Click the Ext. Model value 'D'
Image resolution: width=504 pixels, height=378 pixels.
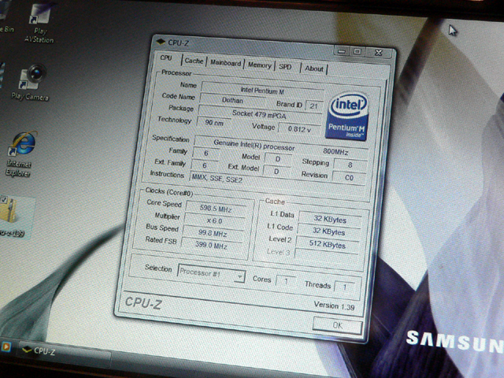pyautogui.click(x=276, y=172)
